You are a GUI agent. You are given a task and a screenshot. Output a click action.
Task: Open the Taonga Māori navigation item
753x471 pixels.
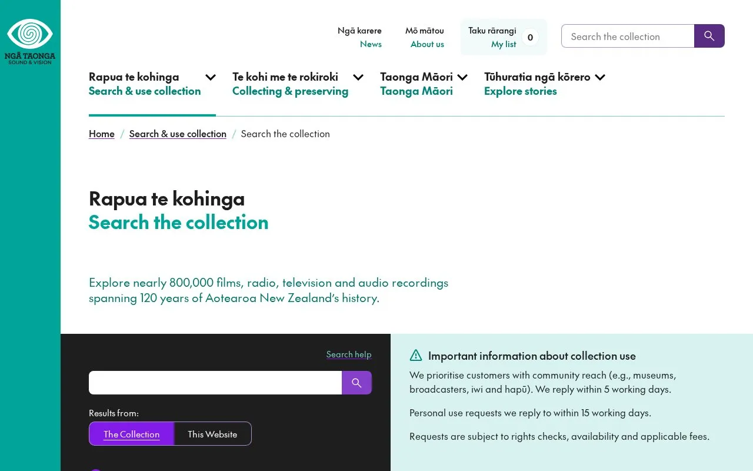tap(417, 84)
